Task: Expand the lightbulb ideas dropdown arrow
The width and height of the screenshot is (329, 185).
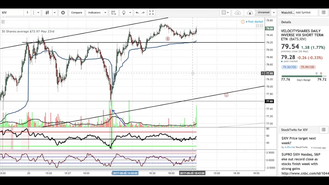Action: tap(130, 12)
